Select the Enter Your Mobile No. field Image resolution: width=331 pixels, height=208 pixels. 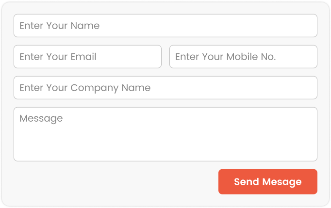tap(243, 57)
